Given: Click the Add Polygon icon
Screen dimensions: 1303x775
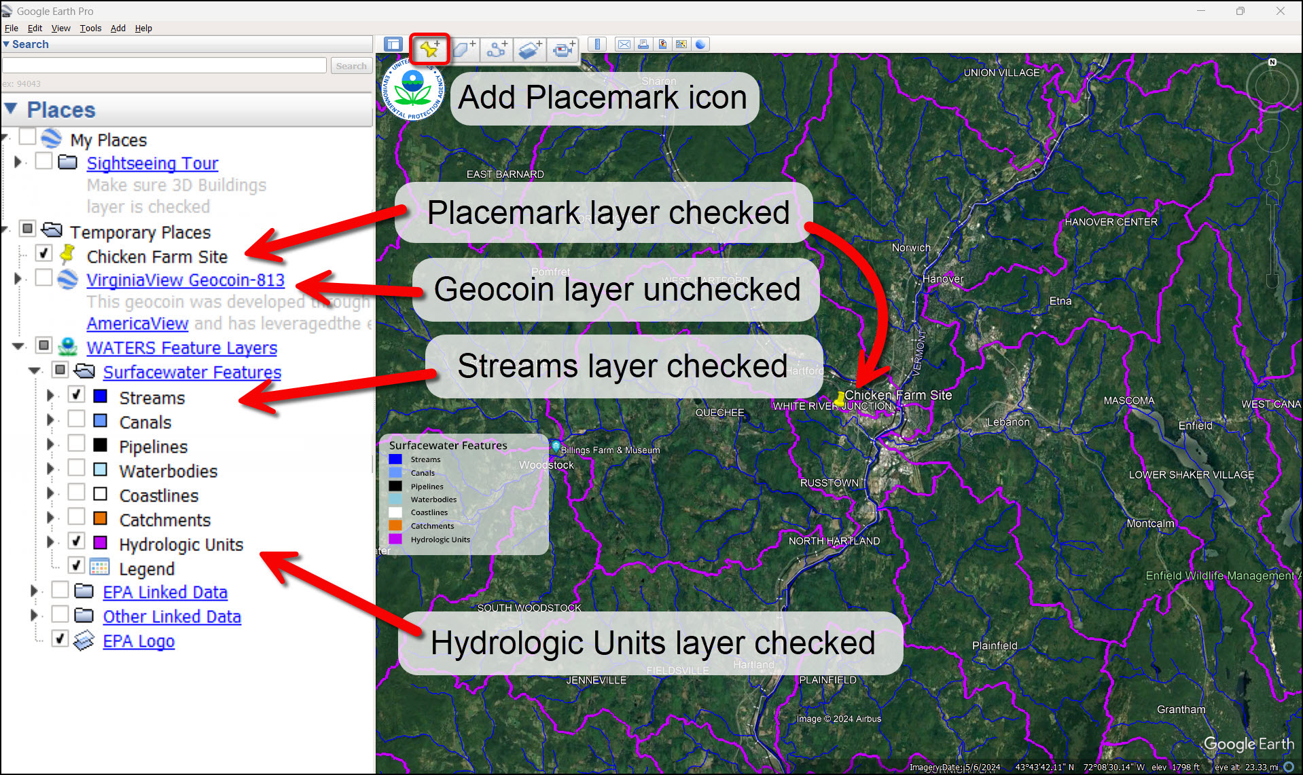Looking at the screenshot, I should click(x=463, y=49).
